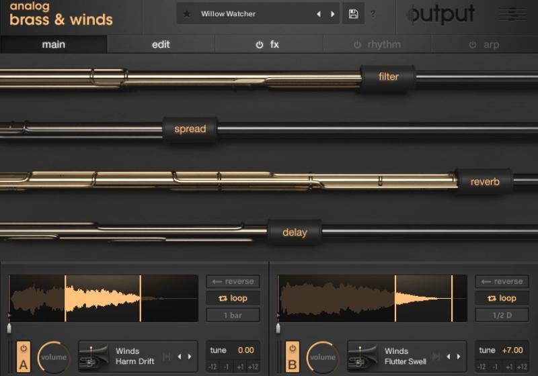538x376 pixels.
Task: Raise layer B tune by +12
Action: pyautogui.click(x=523, y=367)
